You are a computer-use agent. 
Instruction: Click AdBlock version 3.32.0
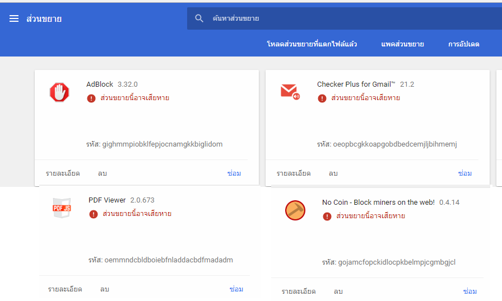pos(127,84)
